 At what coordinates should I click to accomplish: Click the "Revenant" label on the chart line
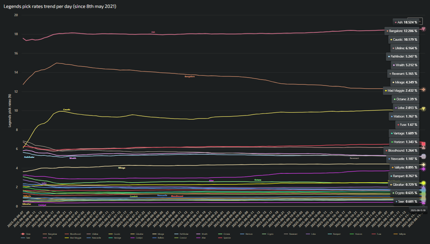(x=354, y=158)
